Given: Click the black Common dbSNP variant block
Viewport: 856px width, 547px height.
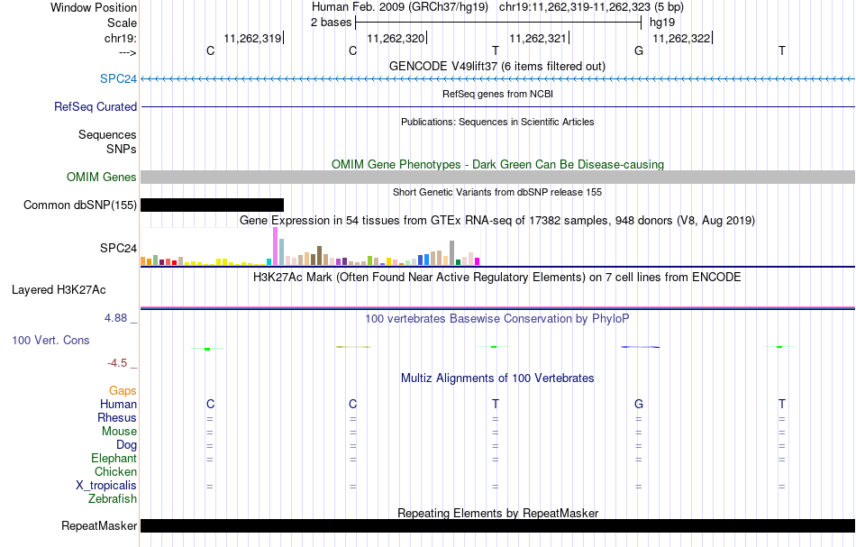Looking at the screenshot, I should coord(213,205).
